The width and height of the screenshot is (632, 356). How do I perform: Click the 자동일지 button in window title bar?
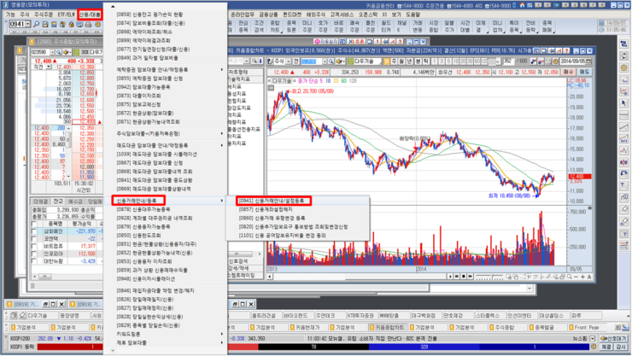point(325,42)
